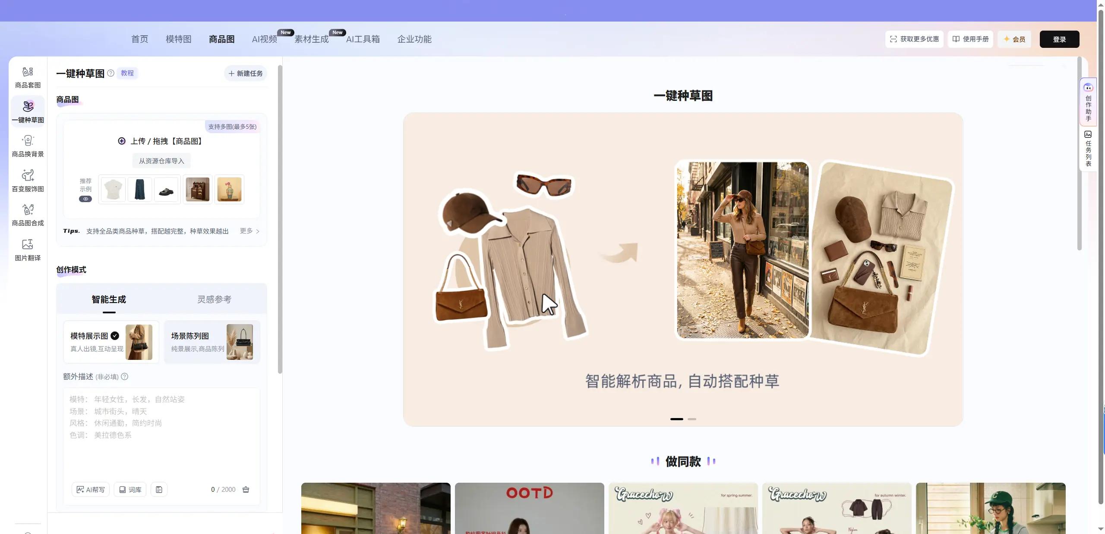Image resolution: width=1105 pixels, height=534 pixels.
Task: Open 企业功能 in the top navigation
Action: click(414, 39)
